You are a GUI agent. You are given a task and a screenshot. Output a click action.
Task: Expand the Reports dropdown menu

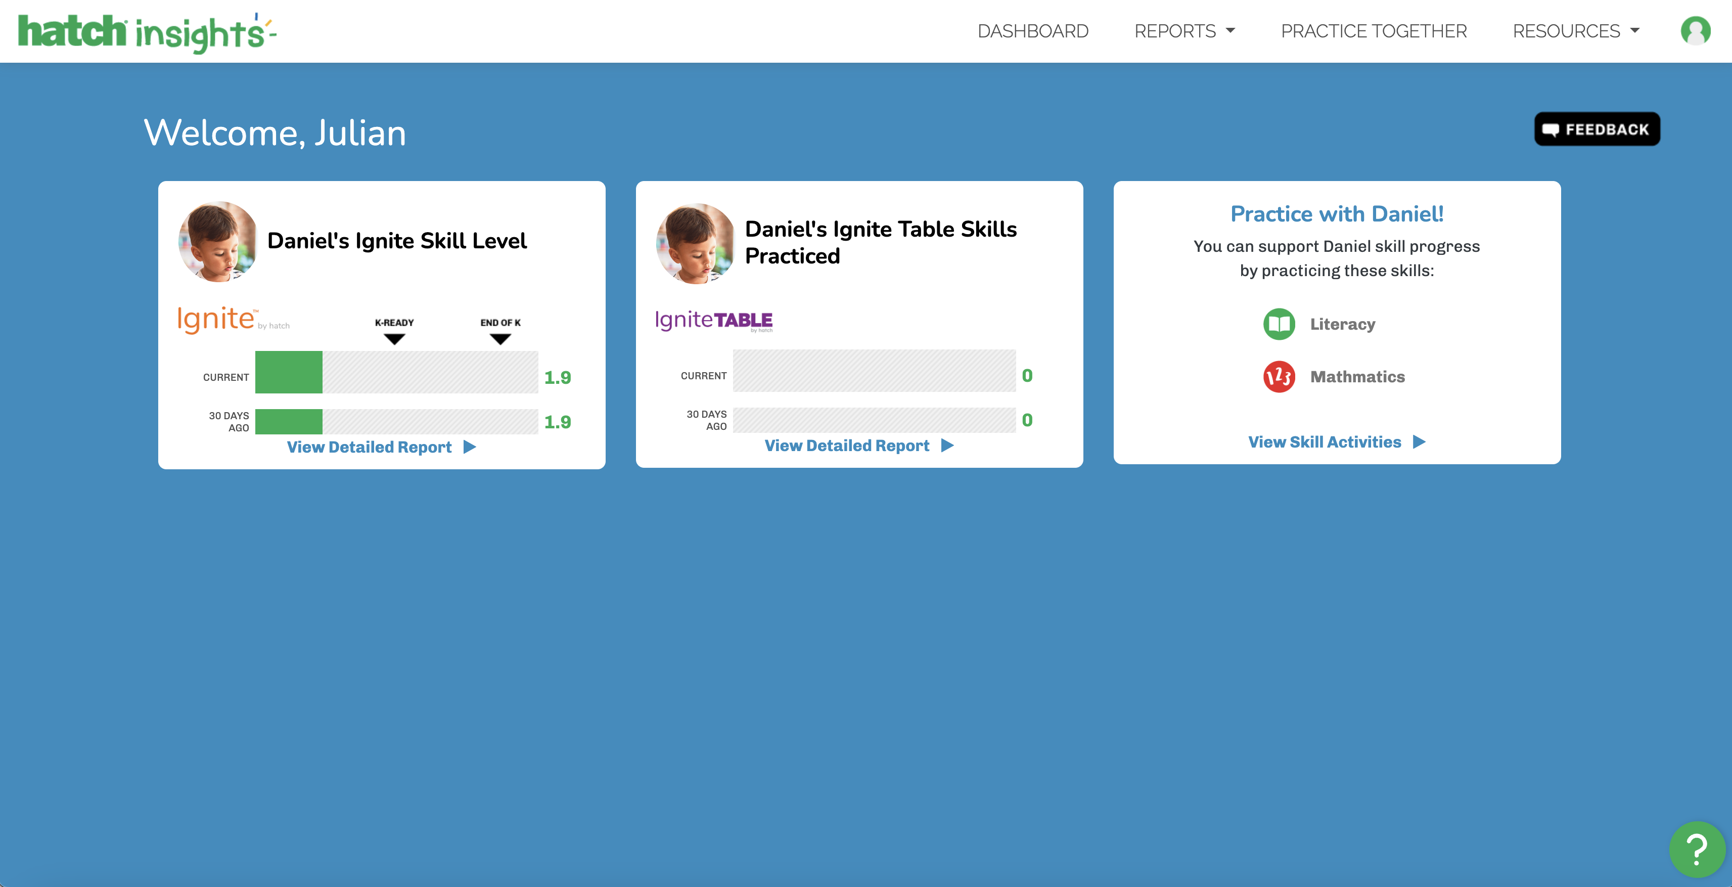(1184, 31)
